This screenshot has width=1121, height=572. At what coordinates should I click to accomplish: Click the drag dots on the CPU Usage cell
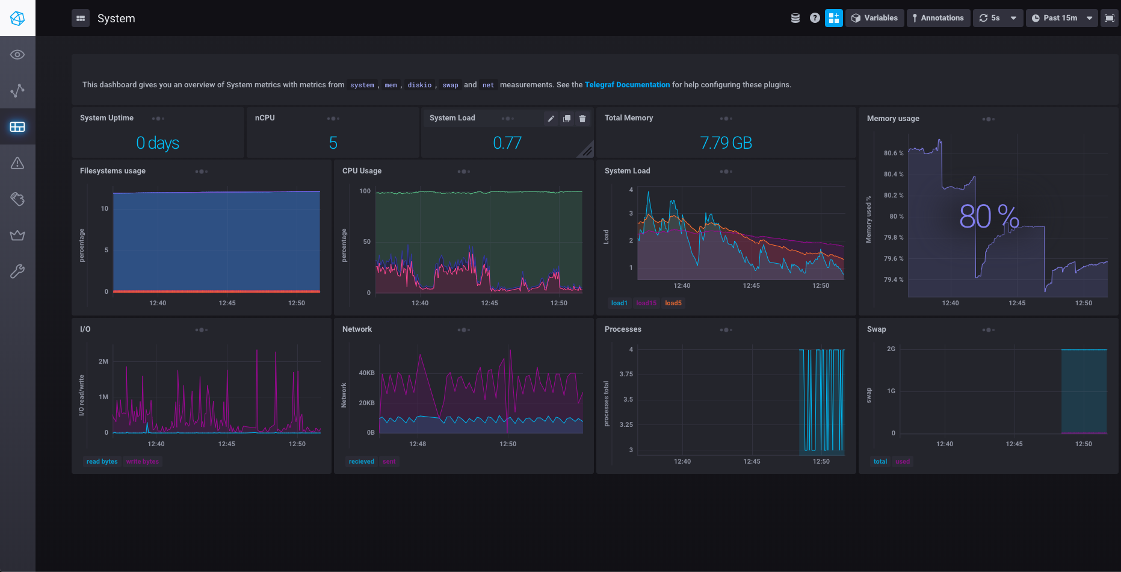tap(464, 172)
